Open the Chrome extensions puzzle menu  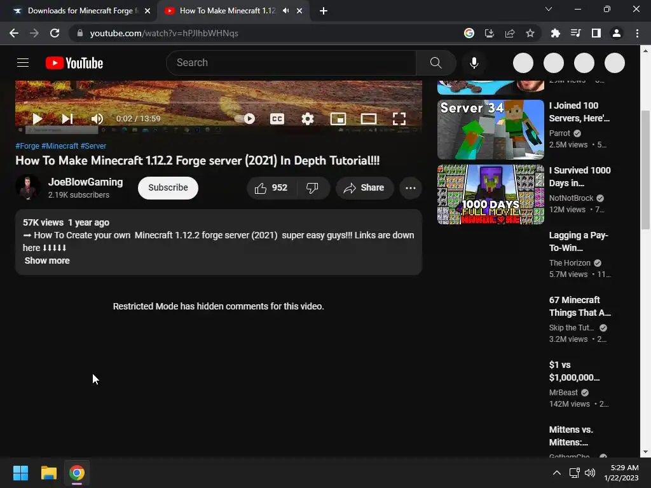555,33
